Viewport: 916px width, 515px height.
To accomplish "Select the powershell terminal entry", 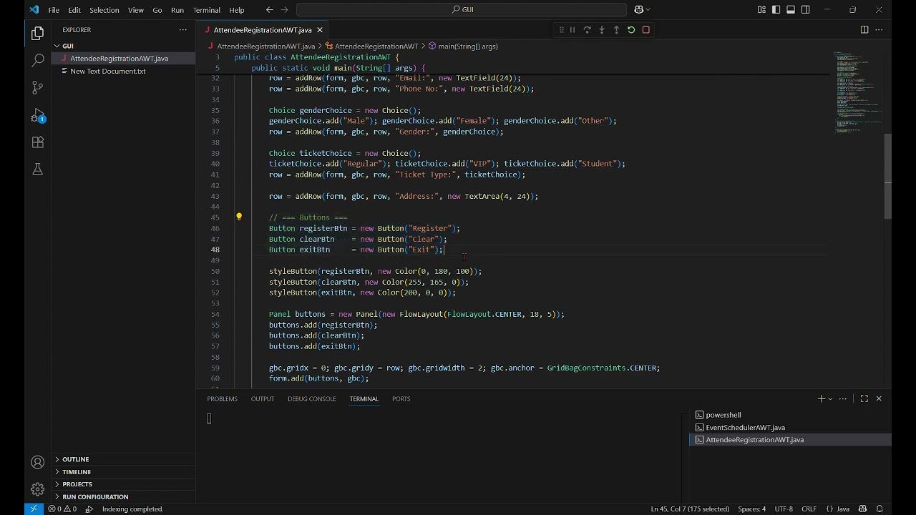I will pyautogui.click(x=790, y=415).
